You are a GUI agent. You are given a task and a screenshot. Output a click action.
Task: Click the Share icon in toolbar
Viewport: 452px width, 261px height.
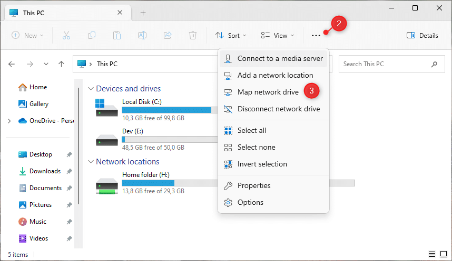(x=168, y=35)
